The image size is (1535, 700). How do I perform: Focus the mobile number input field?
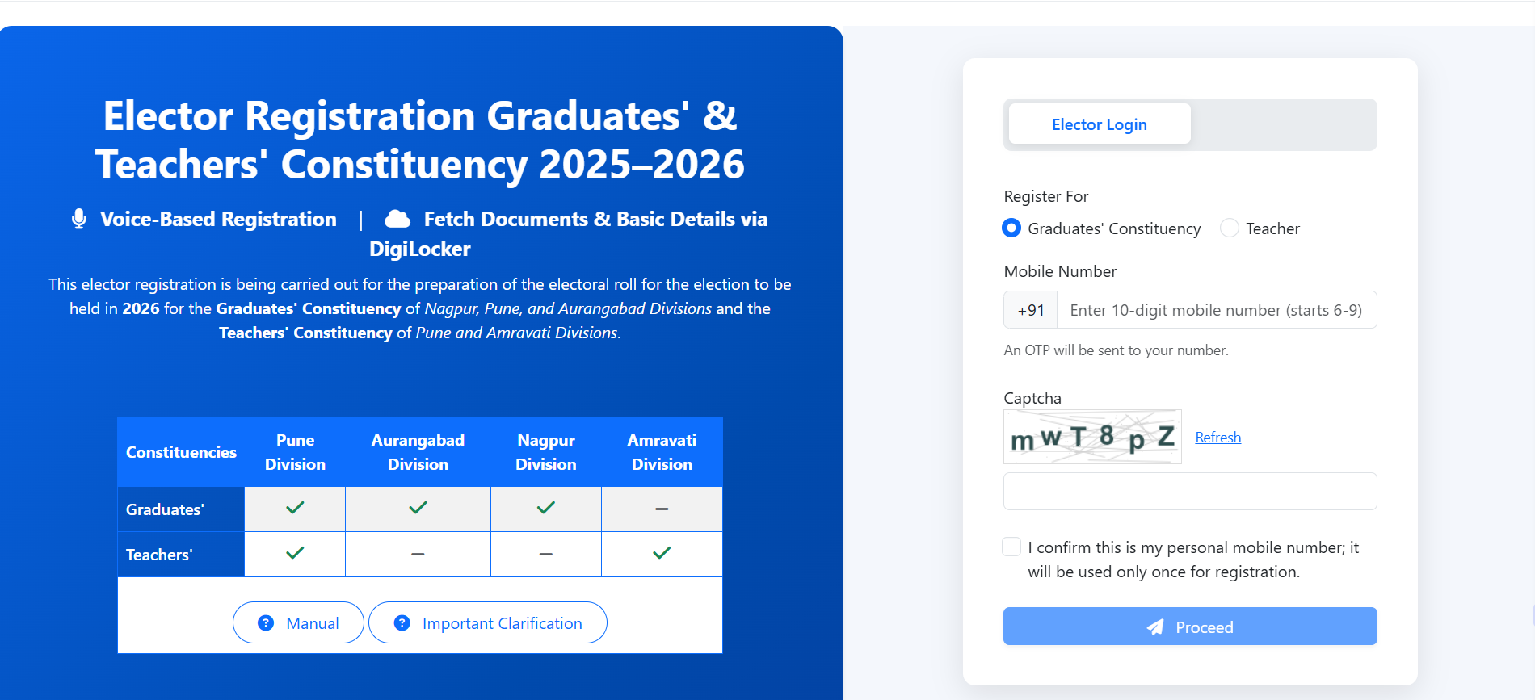click(x=1216, y=310)
